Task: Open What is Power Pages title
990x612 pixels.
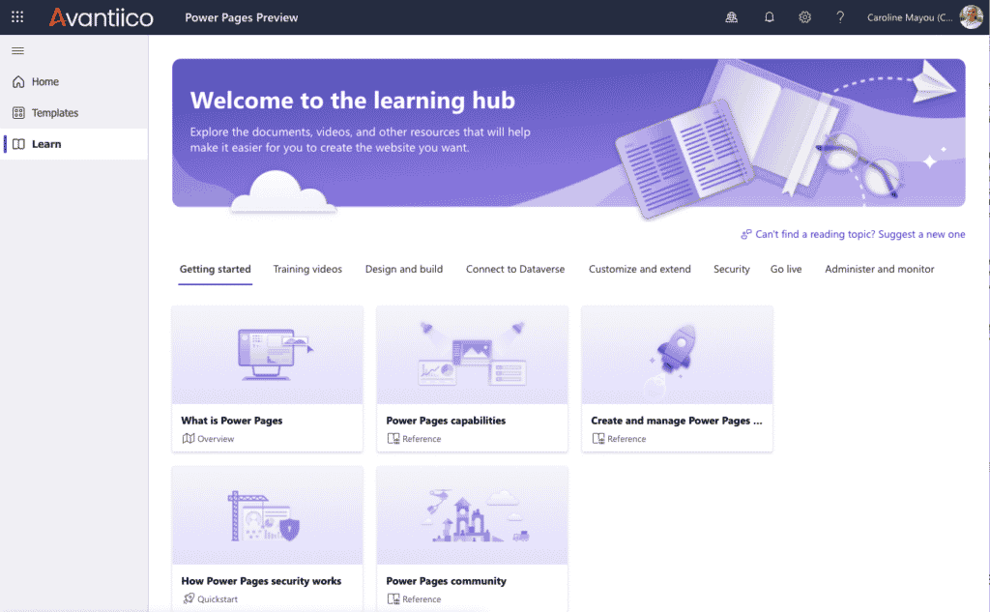Action: [x=232, y=421]
